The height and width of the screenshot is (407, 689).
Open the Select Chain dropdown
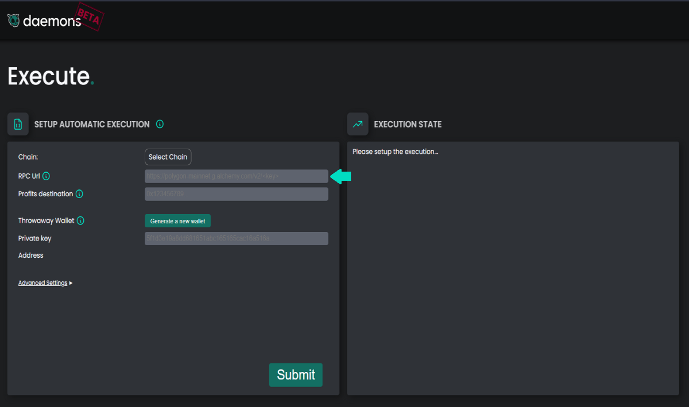coord(168,157)
